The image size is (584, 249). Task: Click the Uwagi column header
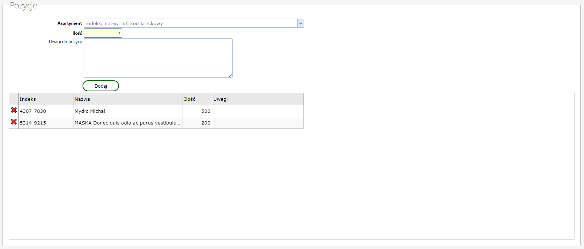[257, 99]
